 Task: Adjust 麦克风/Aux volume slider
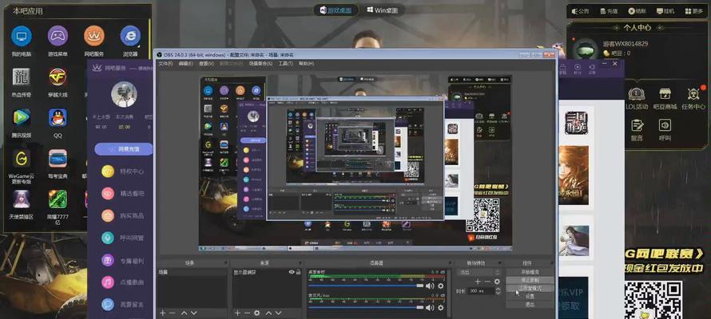pyautogui.click(x=365, y=308)
